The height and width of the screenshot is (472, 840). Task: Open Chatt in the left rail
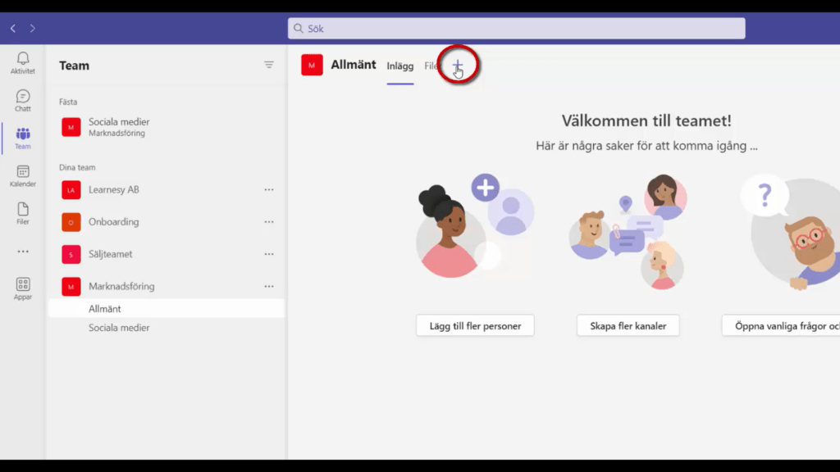[23, 101]
